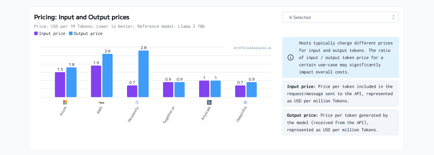
Task: Click the AWS logo icon
Action: pos(101,102)
